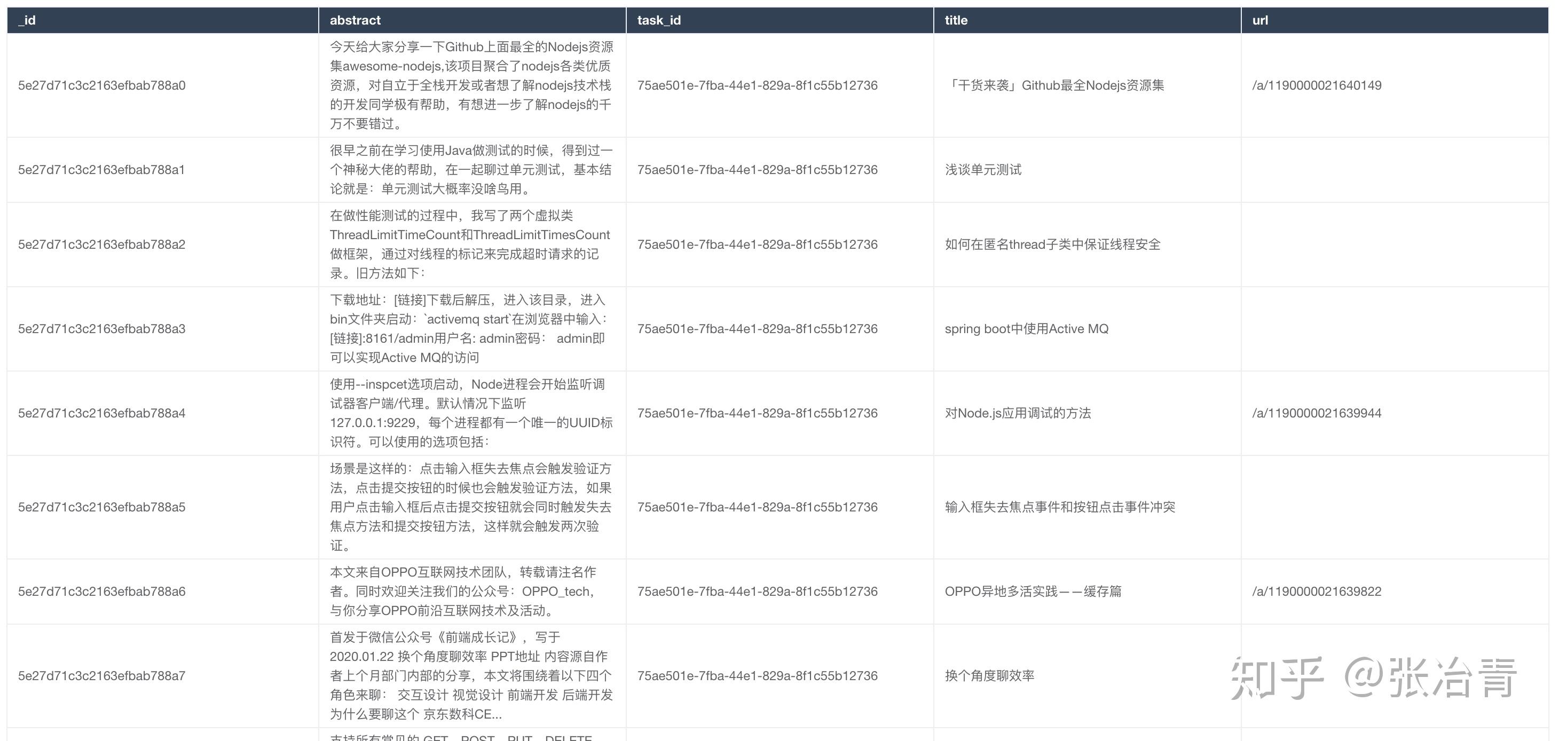Click title 输入框失去焦点事件和按钮点击事件冲突

(1060, 507)
